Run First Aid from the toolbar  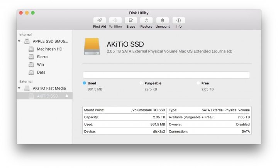pos(100,20)
